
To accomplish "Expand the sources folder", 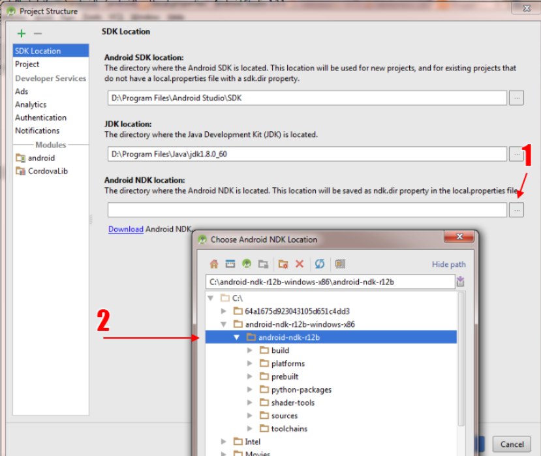I will tap(250, 416).
